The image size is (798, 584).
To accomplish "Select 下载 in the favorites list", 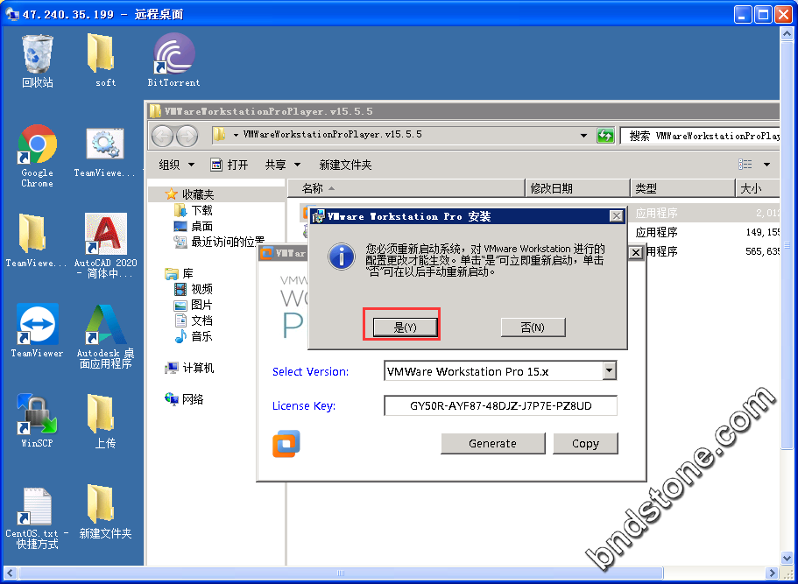I will [x=194, y=210].
